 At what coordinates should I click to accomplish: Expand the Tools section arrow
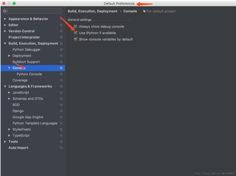pos(5,142)
